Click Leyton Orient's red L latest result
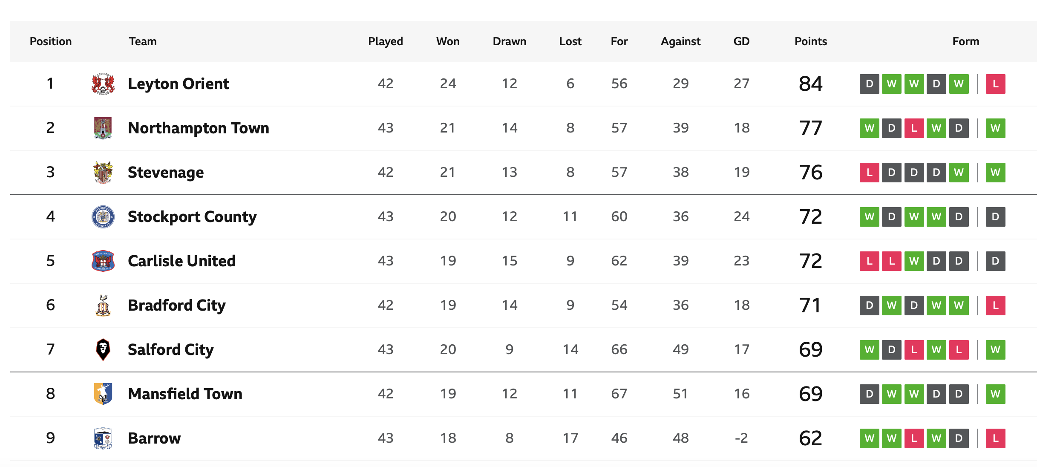This screenshot has width=1037, height=467. tap(996, 84)
